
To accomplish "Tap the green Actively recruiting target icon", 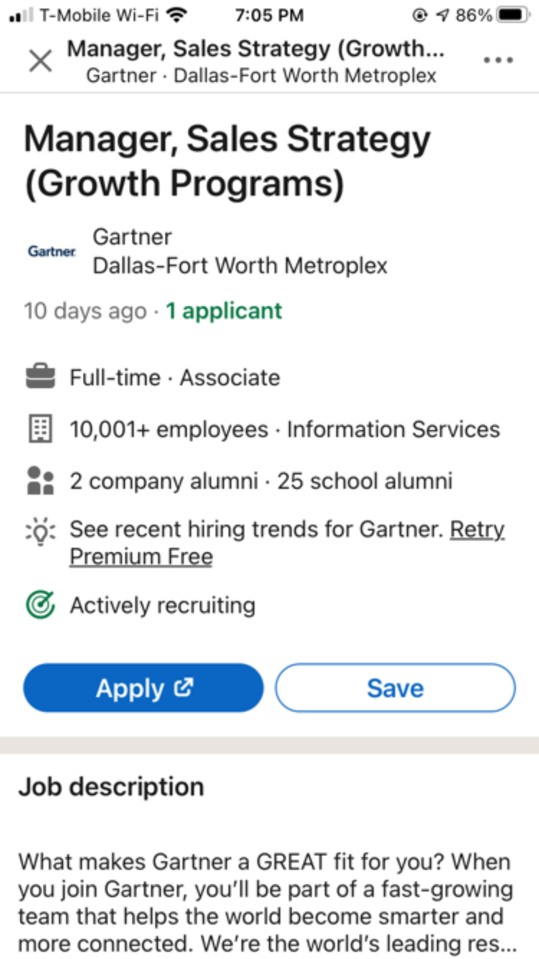I will [x=40, y=605].
